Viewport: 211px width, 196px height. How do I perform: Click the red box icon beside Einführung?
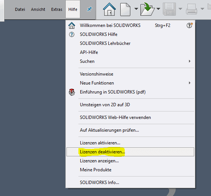72,92
